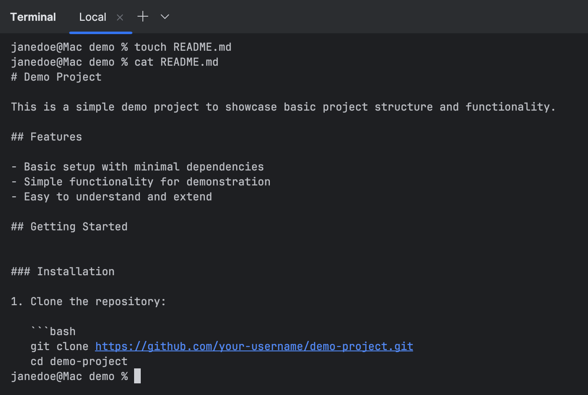Close the Local terminal tab
The height and width of the screenshot is (395, 588).
click(x=120, y=17)
